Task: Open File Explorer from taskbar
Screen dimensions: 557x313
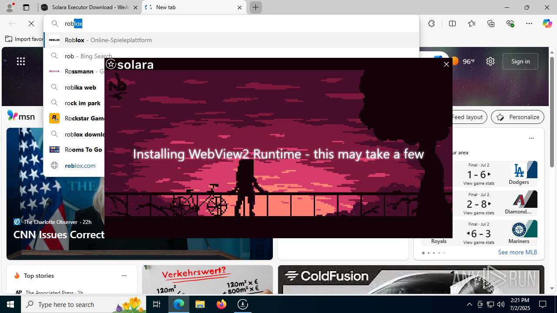Action: [x=200, y=304]
